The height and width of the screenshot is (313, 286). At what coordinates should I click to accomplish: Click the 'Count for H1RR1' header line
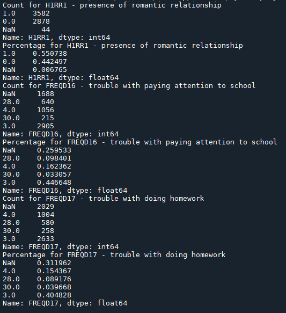pos(112,5)
